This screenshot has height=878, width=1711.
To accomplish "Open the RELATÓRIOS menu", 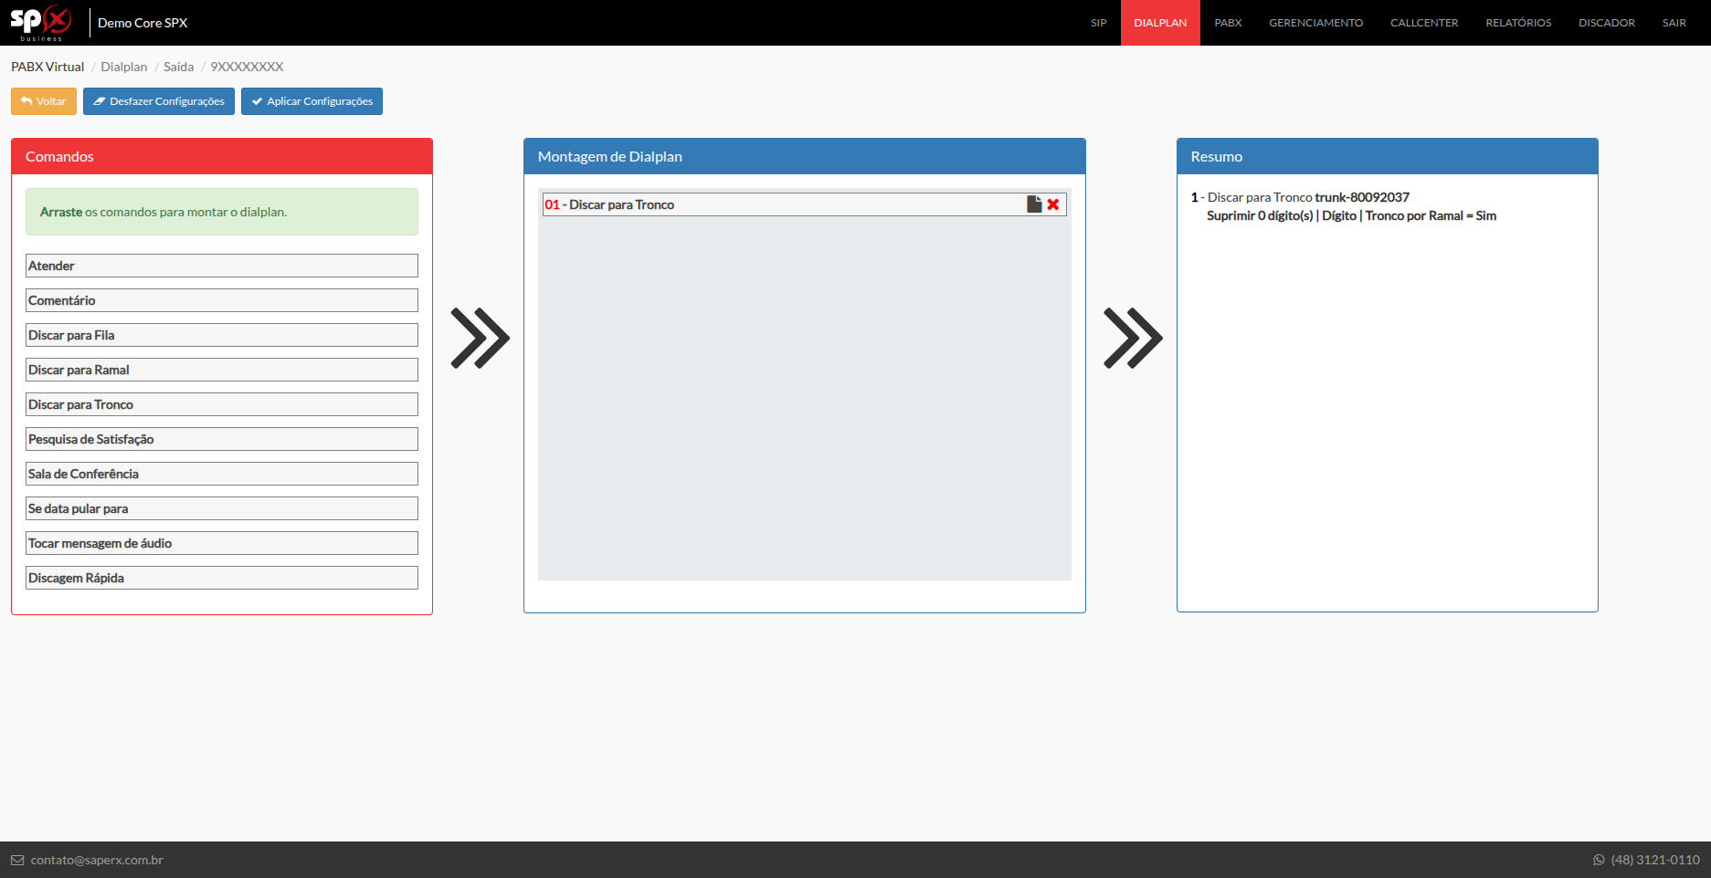I will pos(1518,23).
